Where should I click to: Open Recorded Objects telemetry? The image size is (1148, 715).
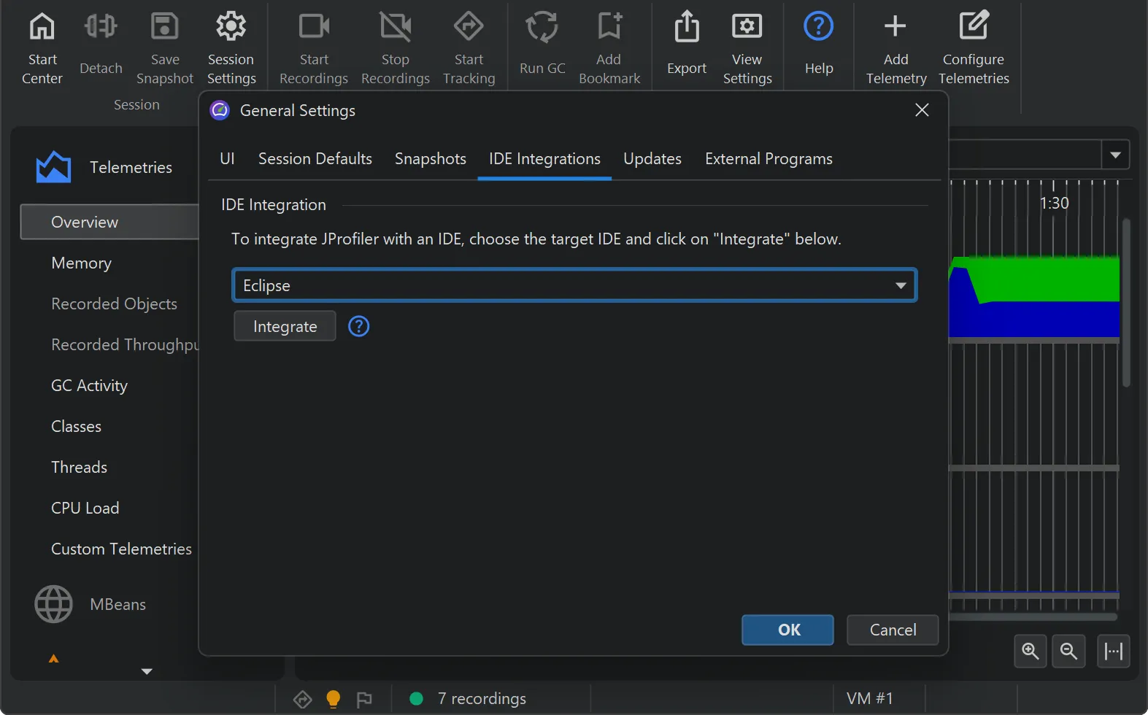(x=114, y=304)
